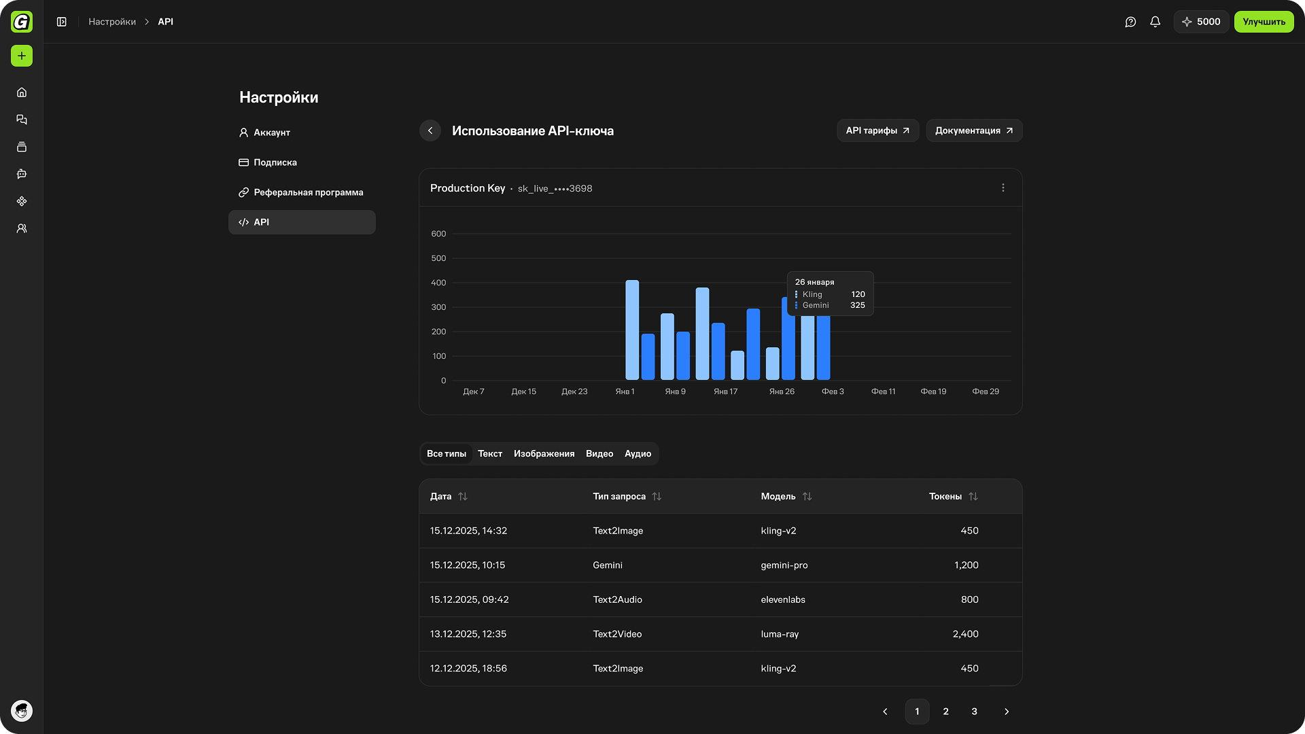1305x734 pixels.
Task: Open the API тарифы link
Action: 877,130
